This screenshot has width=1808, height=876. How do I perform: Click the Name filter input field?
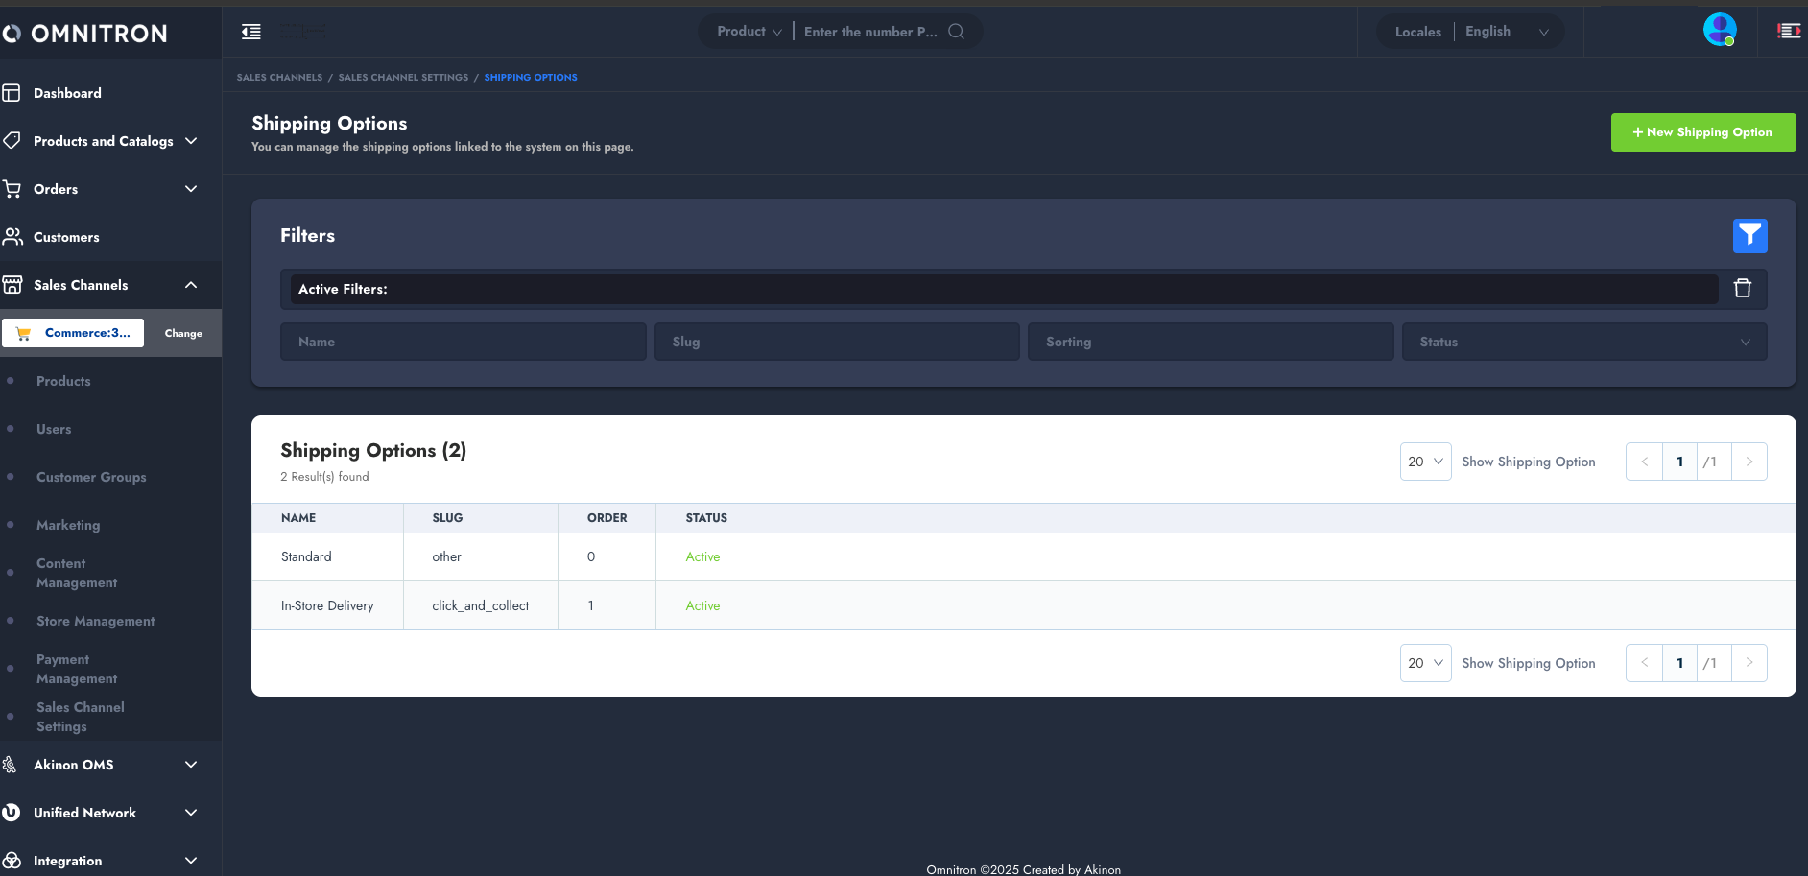pyautogui.click(x=463, y=342)
